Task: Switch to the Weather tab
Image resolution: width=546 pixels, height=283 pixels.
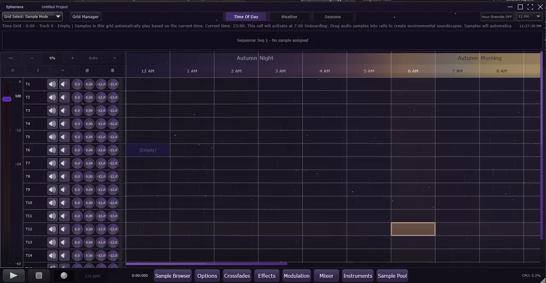Action: click(289, 17)
